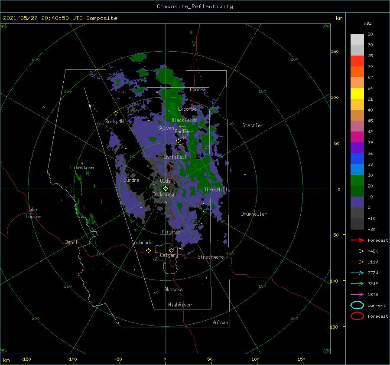Click the ThreeHills city label

coord(218,190)
